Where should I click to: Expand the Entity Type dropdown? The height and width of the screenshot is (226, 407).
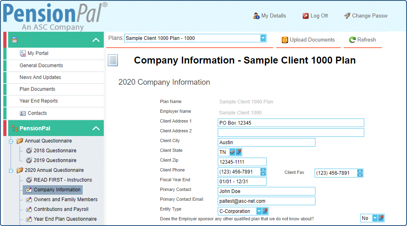coord(259,211)
